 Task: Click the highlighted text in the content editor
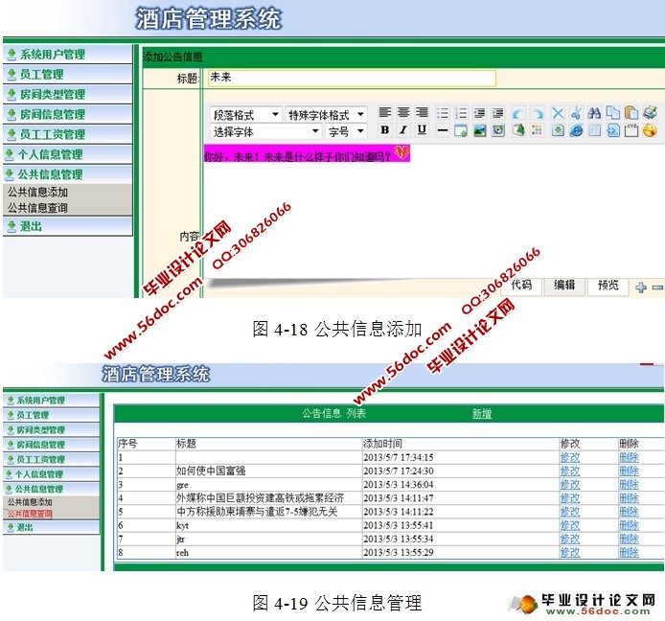tap(307, 153)
